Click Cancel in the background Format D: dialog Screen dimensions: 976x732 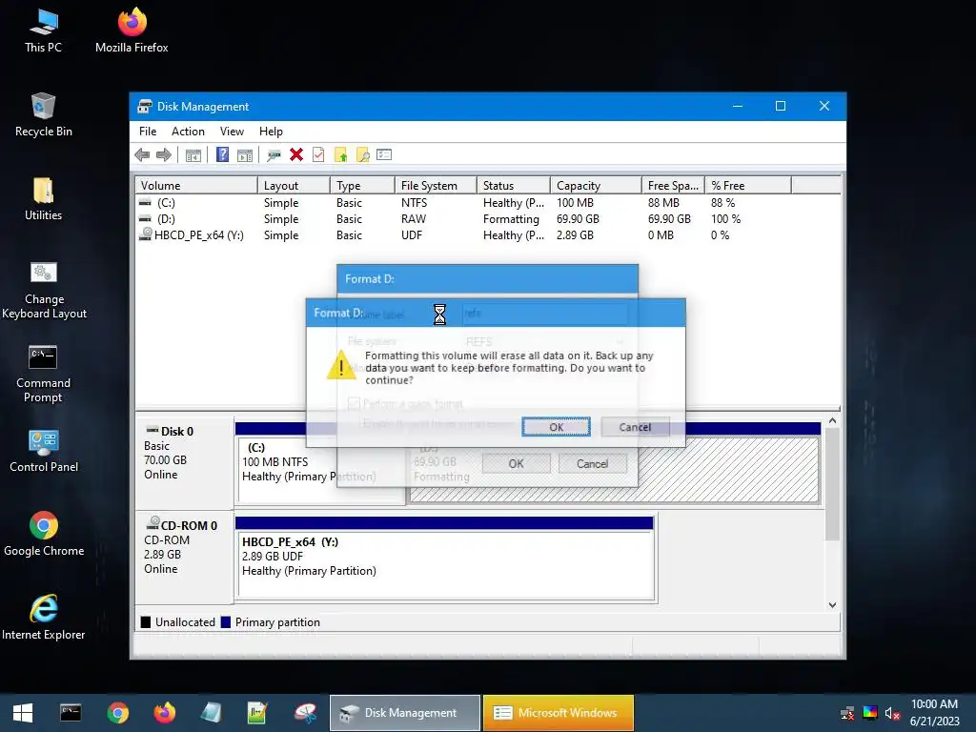point(592,464)
